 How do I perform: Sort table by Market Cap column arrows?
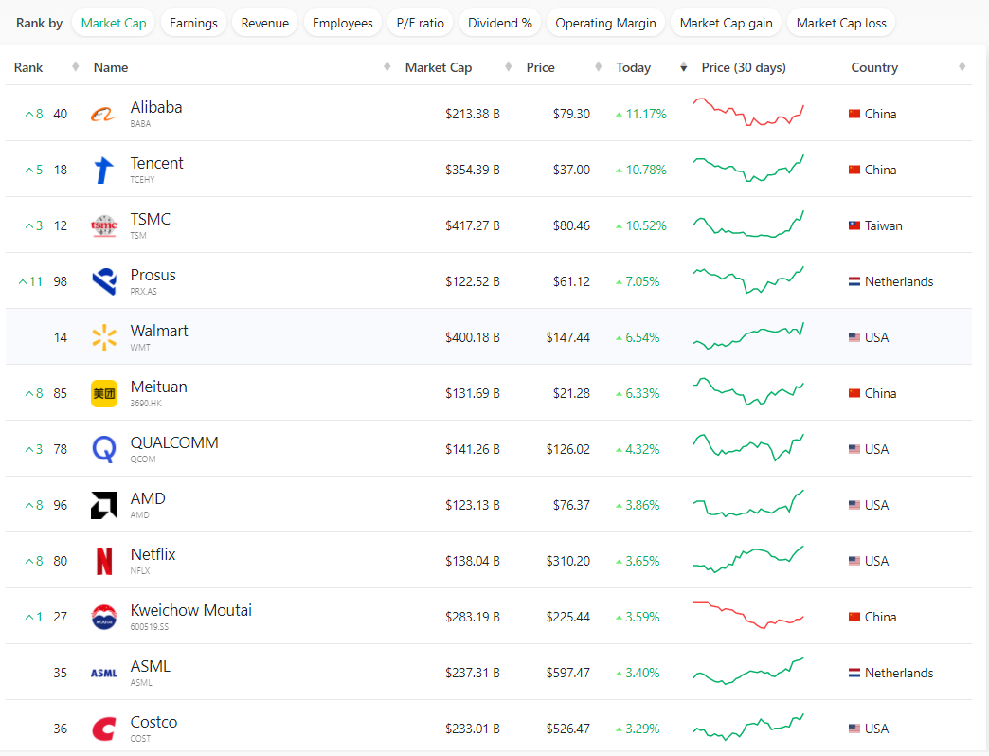pos(509,67)
